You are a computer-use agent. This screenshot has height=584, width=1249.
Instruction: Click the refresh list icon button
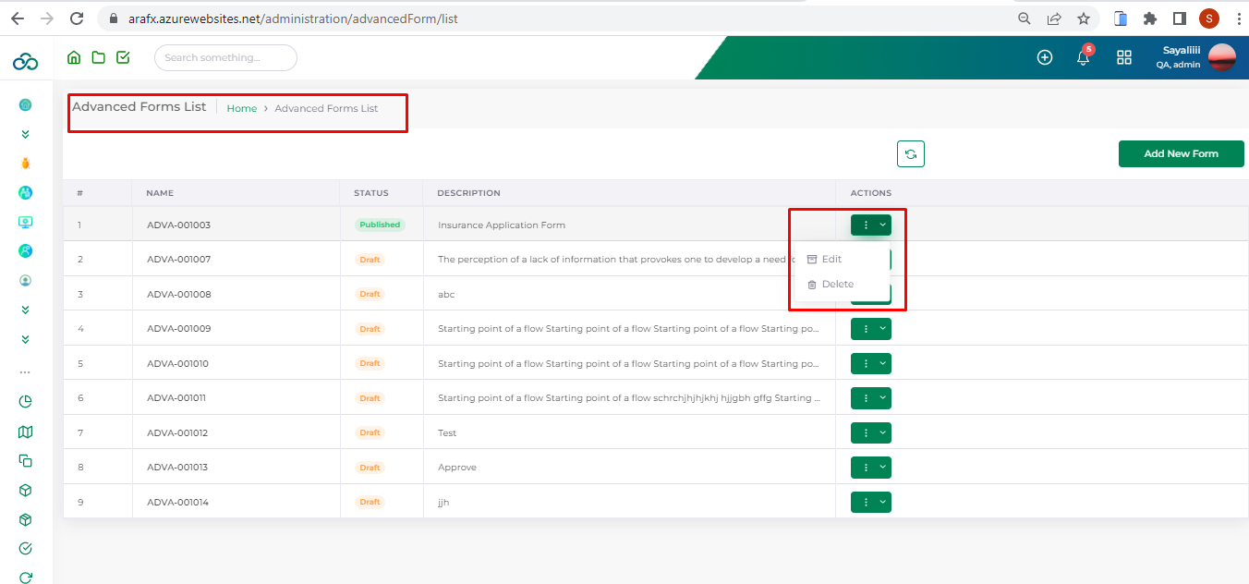tap(910, 154)
